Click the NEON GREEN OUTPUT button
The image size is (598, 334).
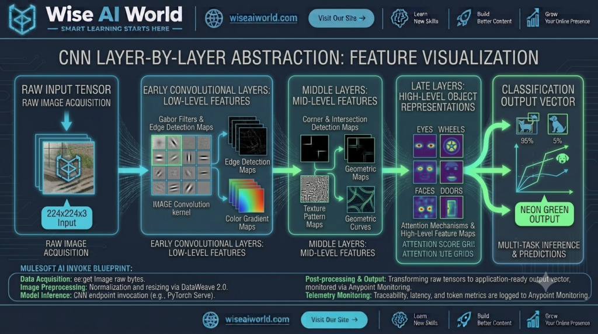[544, 214]
